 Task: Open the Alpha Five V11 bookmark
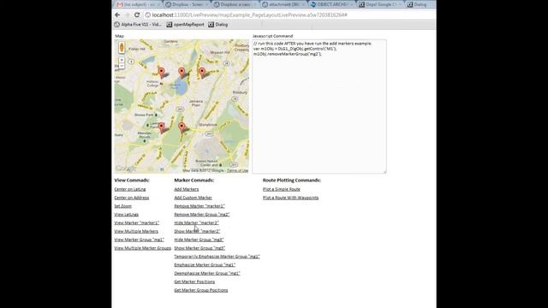click(x=138, y=25)
